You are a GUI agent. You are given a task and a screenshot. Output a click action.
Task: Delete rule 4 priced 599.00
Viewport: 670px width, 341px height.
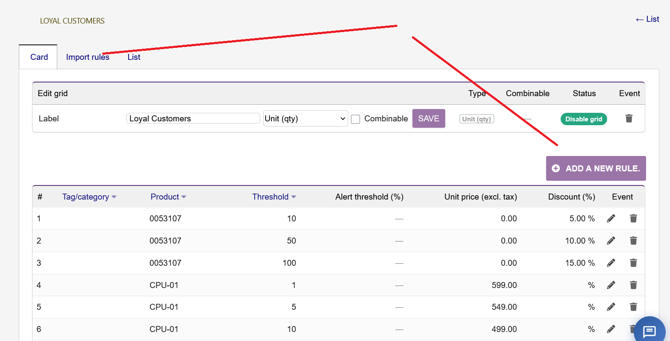click(x=633, y=285)
